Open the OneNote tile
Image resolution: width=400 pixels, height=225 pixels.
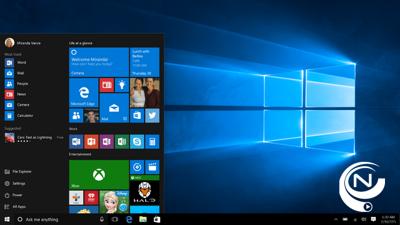(x=107, y=142)
